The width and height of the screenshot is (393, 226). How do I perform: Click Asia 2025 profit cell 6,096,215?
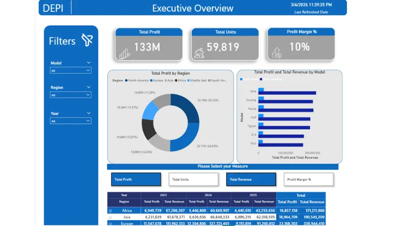[242, 217]
